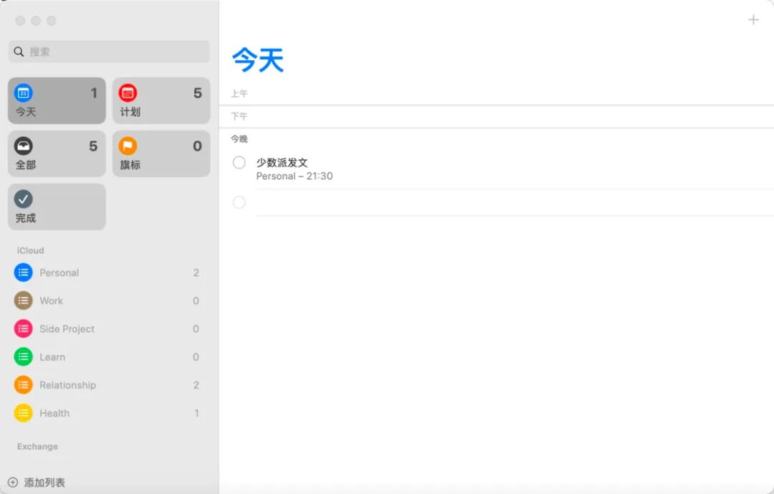This screenshot has width=774, height=494.
Task: Select the blue Personal list icon
Action: 23,272
